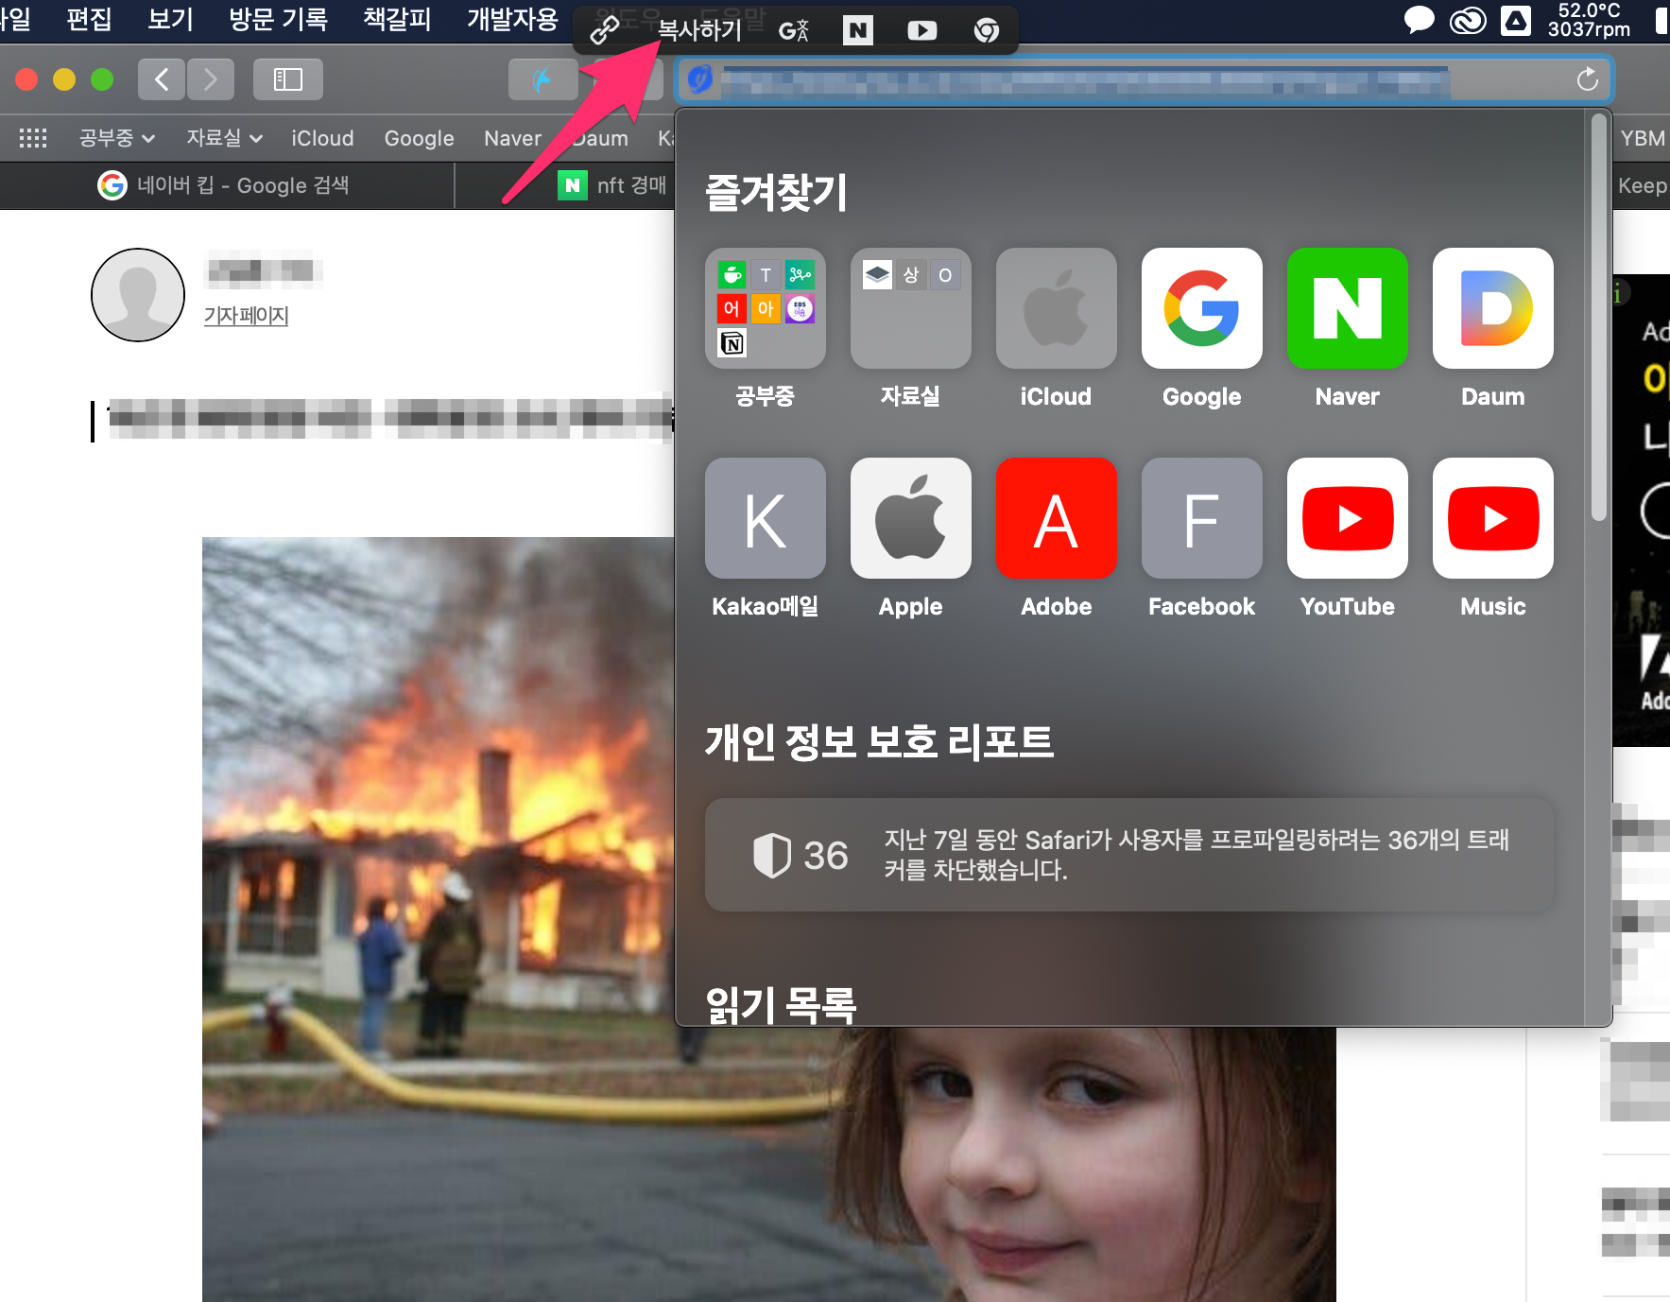Open the 개발자용 menu
The image size is (1670, 1302).
click(512, 19)
